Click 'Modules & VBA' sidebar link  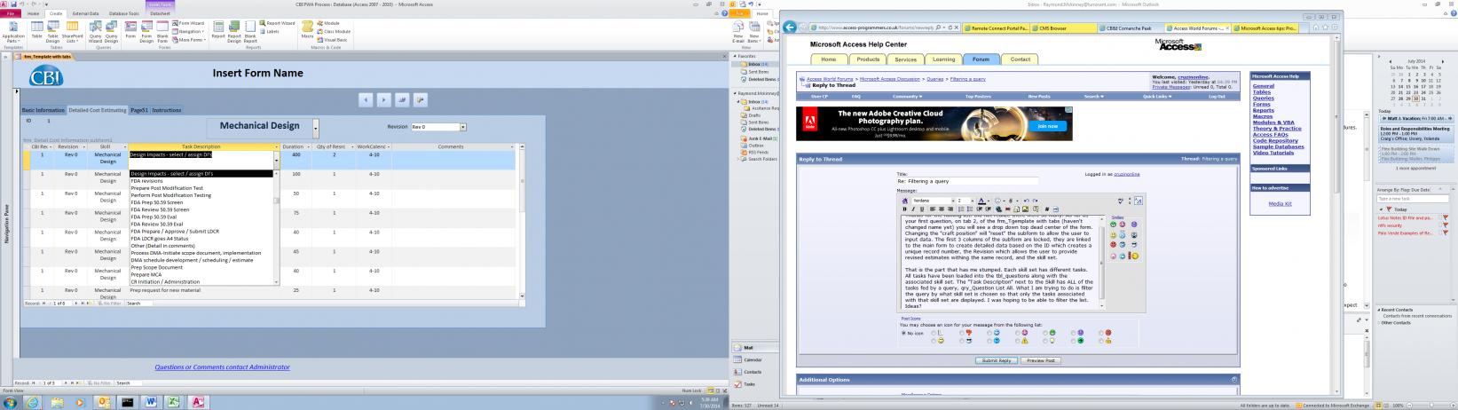1273,122
